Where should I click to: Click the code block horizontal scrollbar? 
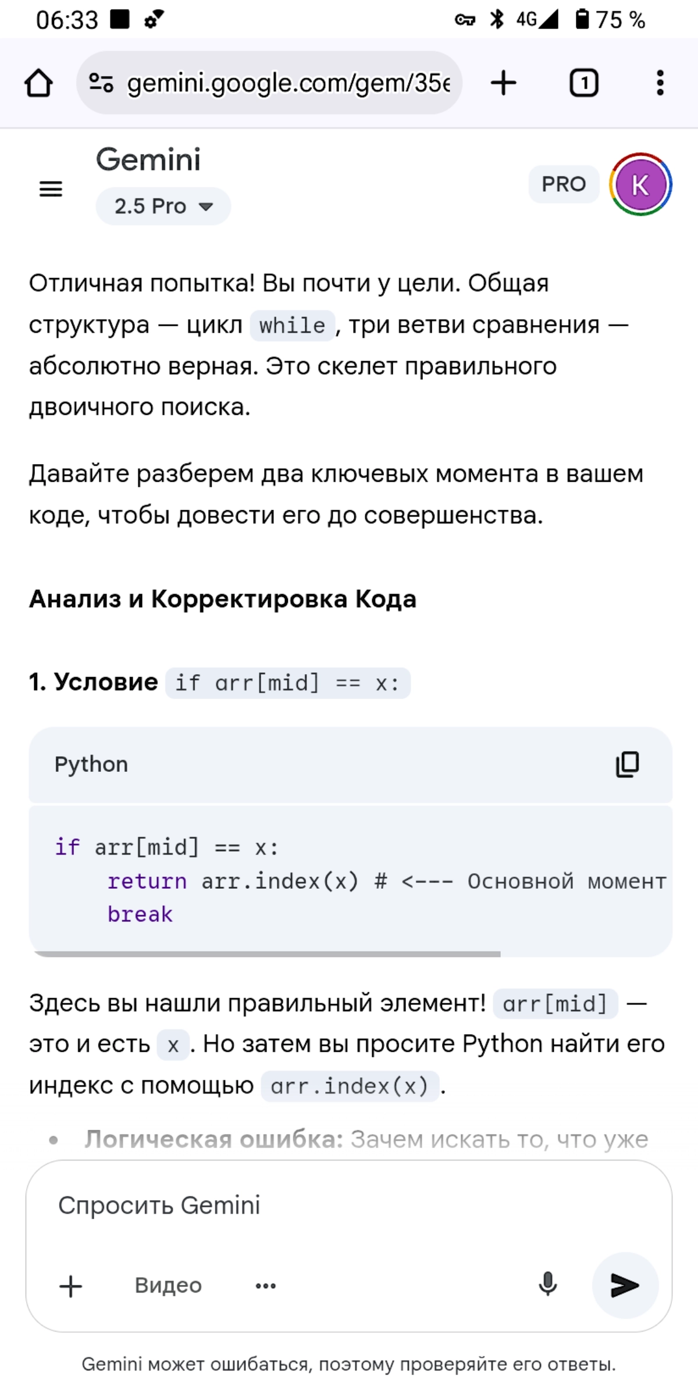tap(268, 954)
